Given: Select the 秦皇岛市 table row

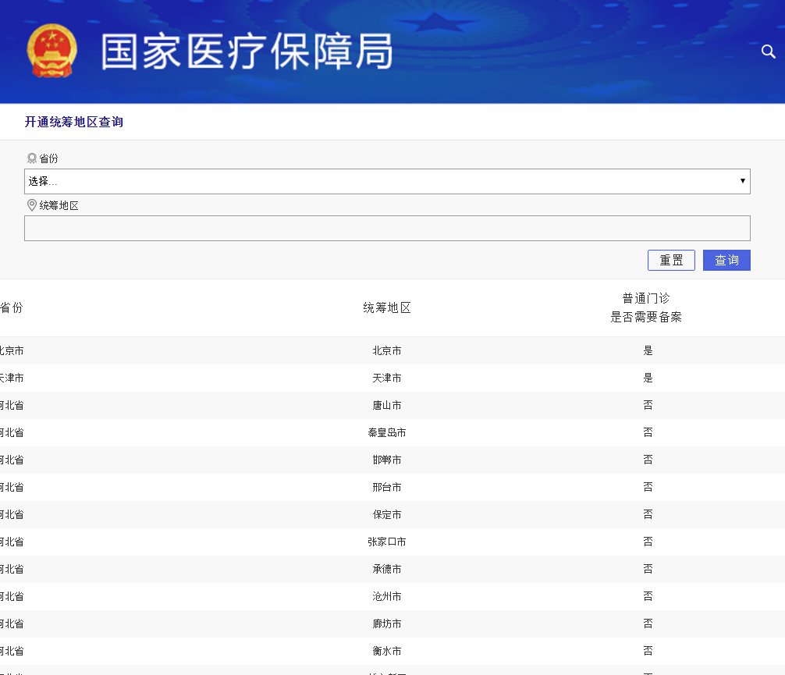Looking at the screenshot, I should 386,432.
